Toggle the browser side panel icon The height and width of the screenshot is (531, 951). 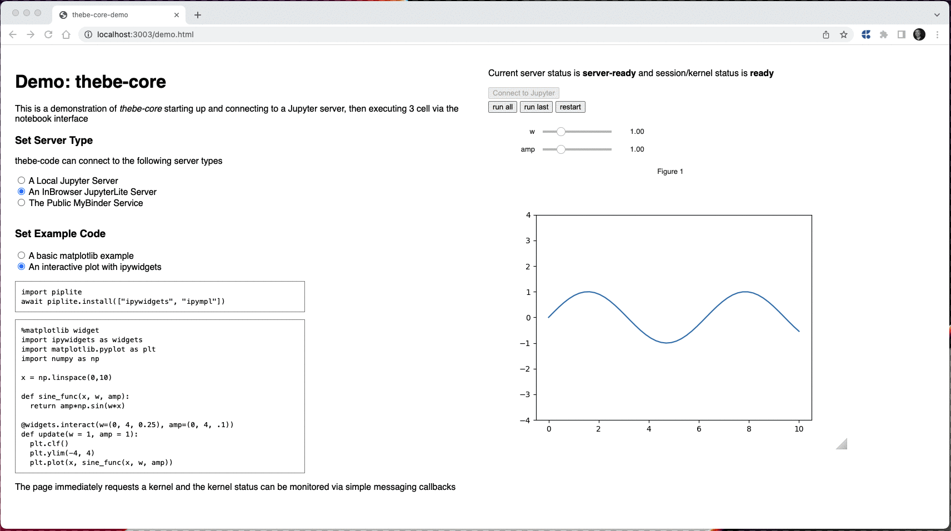[x=902, y=34]
